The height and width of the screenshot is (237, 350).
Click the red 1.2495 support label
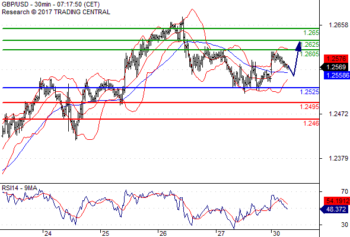[309, 107]
